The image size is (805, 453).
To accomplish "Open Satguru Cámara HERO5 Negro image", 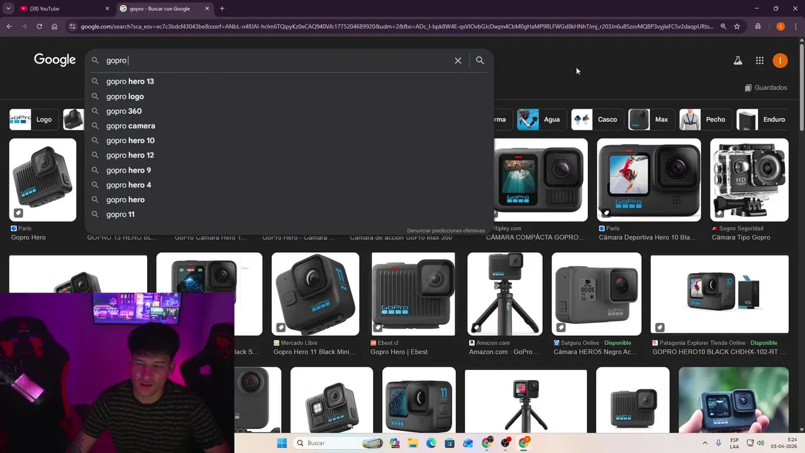I will point(596,294).
